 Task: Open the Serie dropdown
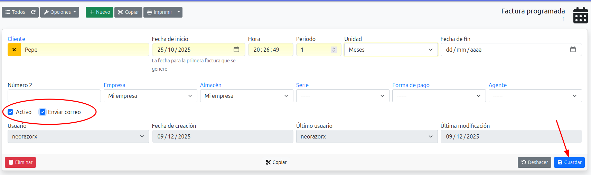click(x=343, y=96)
